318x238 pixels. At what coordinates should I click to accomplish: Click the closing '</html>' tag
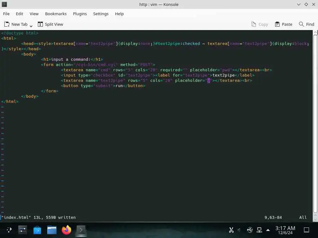pos(10,101)
